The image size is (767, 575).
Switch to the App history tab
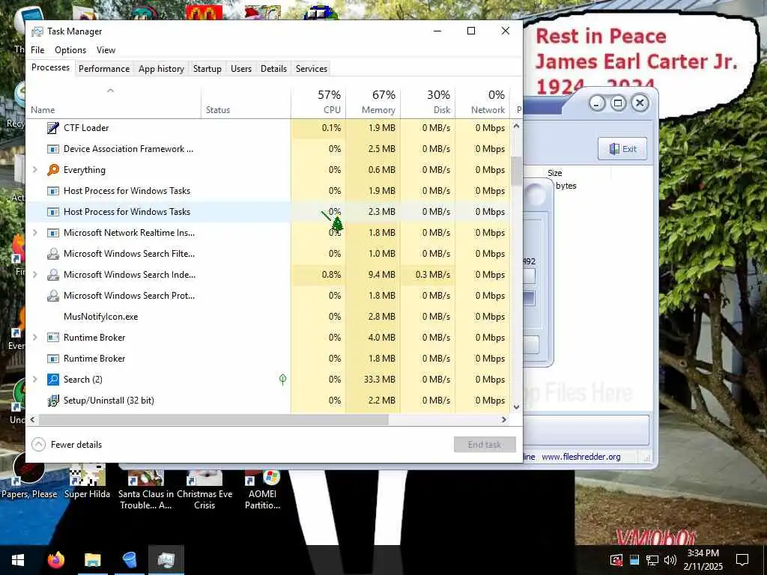click(x=162, y=69)
